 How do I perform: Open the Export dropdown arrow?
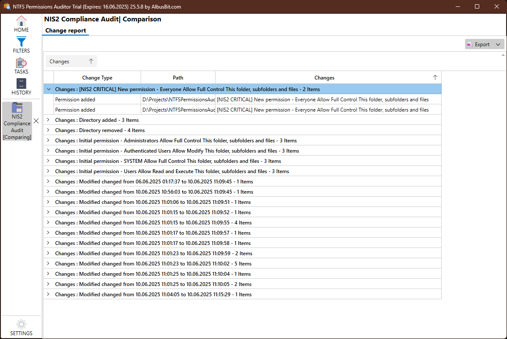(498, 44)
